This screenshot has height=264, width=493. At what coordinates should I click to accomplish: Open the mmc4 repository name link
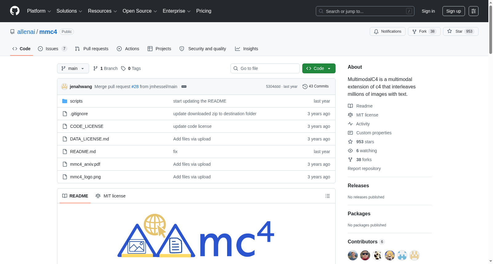coord(48,32)
